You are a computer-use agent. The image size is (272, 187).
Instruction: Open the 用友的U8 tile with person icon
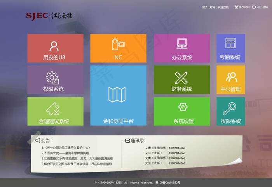pyautogui.click(x=55, y=48)
